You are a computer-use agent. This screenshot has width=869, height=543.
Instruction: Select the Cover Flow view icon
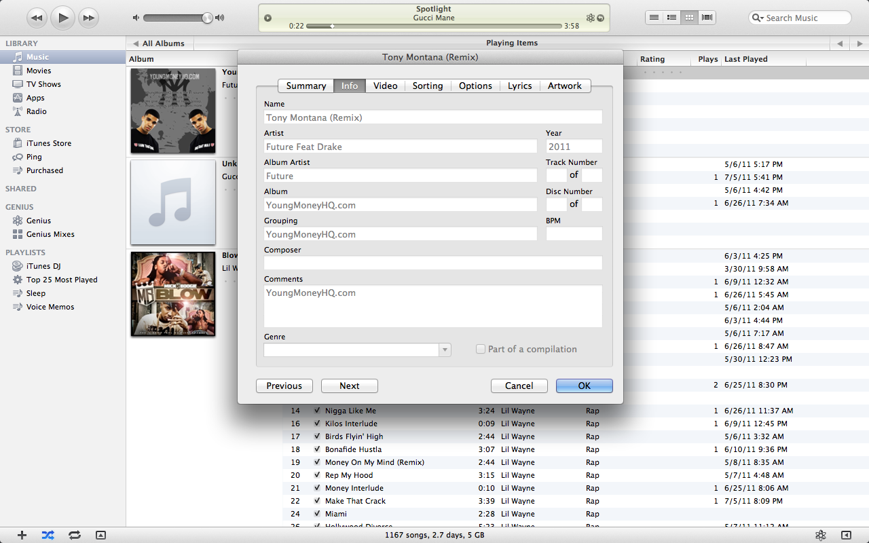[707, 18]
